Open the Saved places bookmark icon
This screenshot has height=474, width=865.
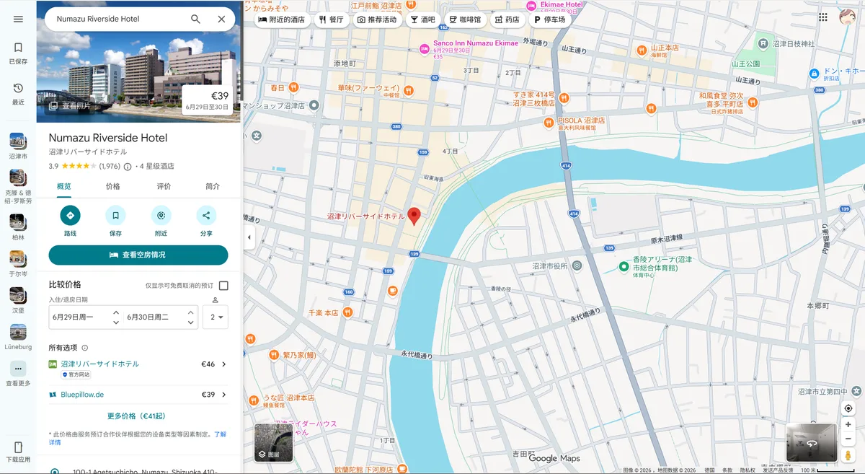(18, 48)
